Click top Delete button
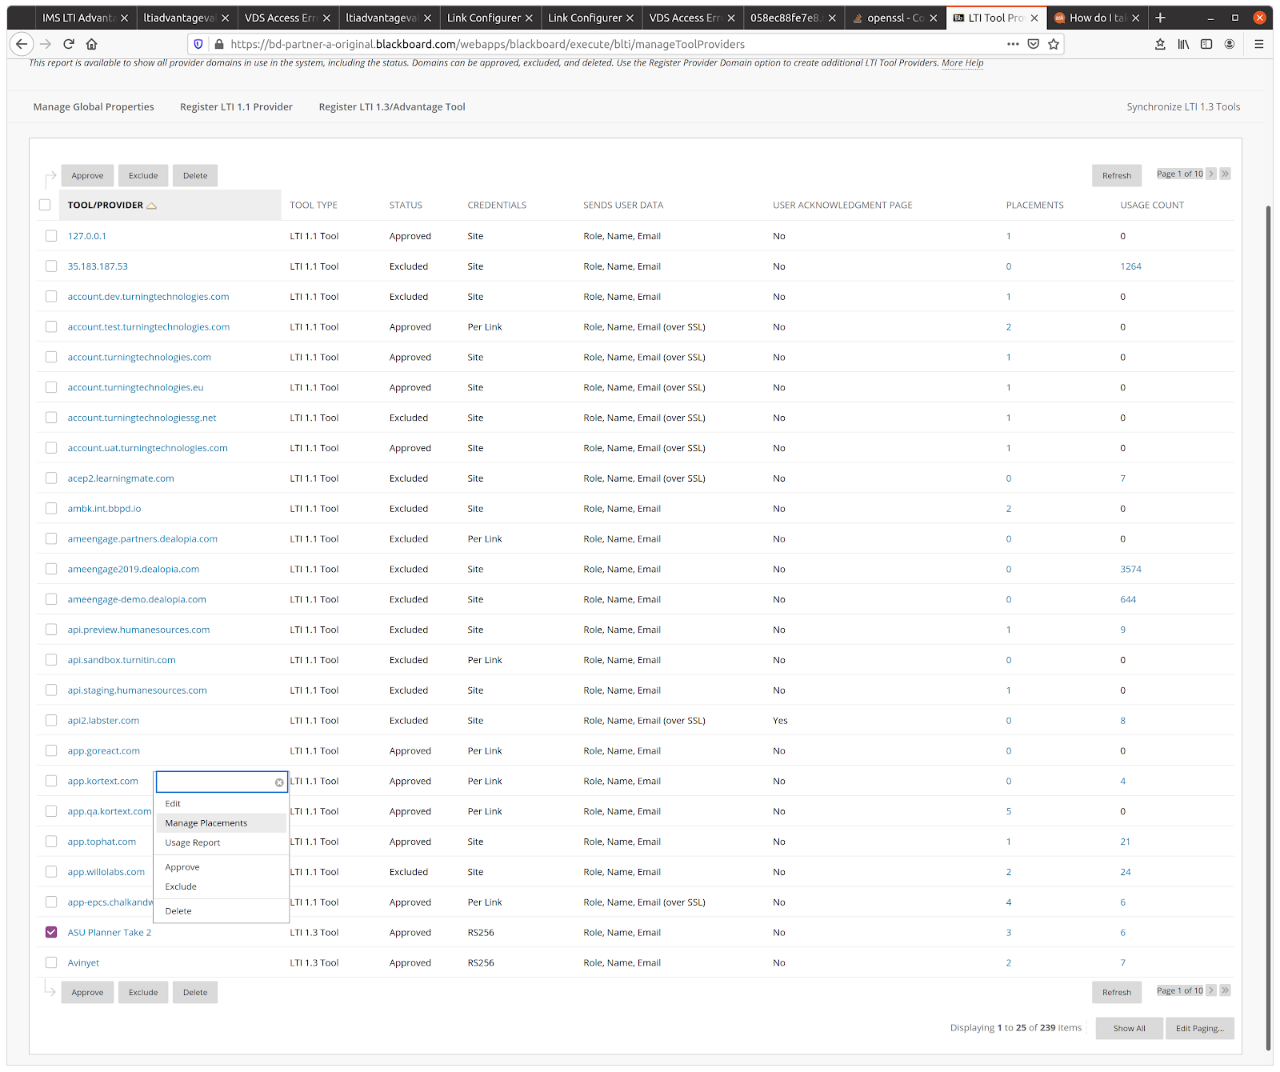This screenshot has width=1280, height=1072. (x=195, y=175)
